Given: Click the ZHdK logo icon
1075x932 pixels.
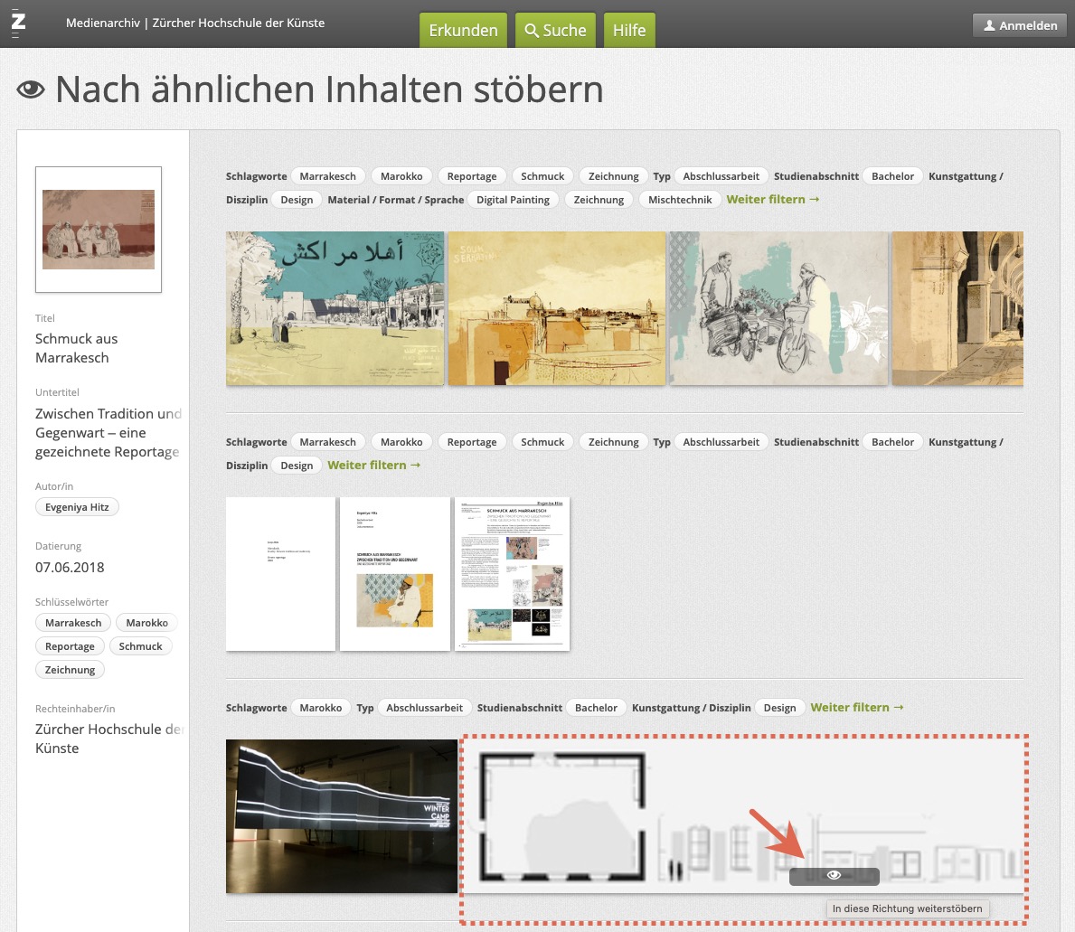Looking at the screenshot, I should (18, 23).
